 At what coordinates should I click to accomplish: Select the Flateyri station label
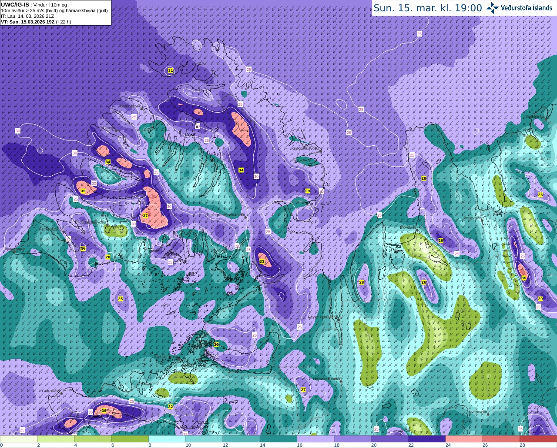(x=108, y=128)
